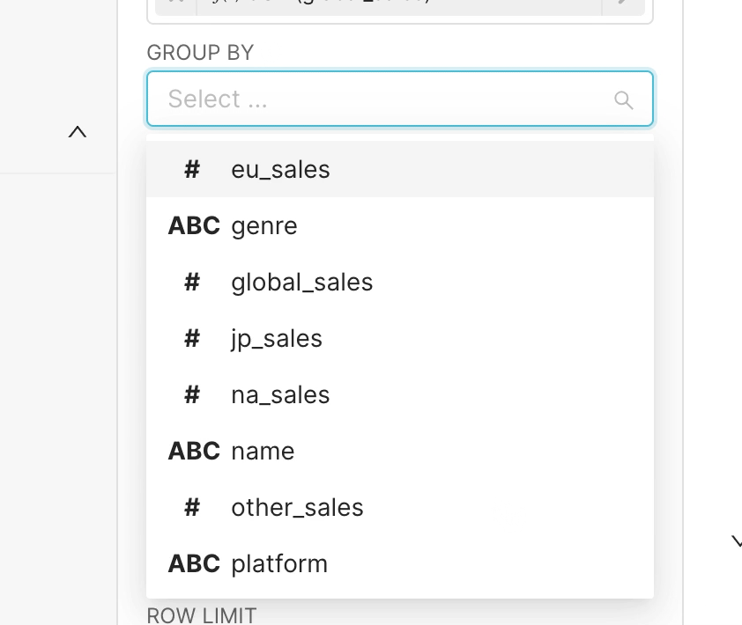Image resolution: width=742 pixels, height=625 pixels.
Task: Click the # icon next to jp_sales
Action: pyautogui.click(x=192, y=338)
